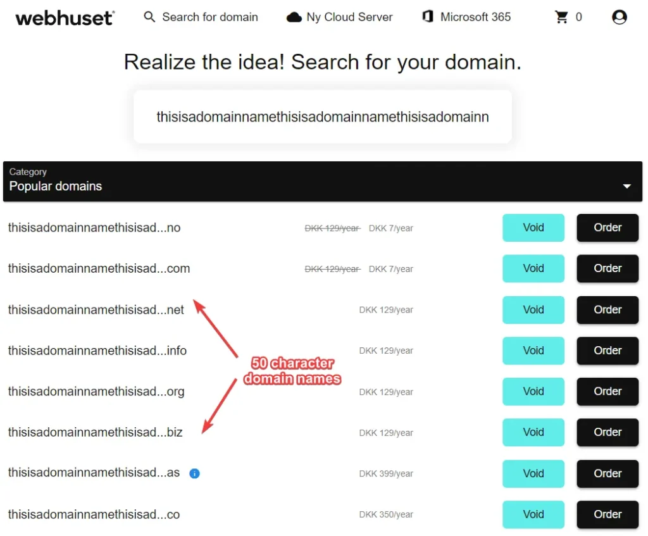Image resolution: width=648 pixels, height=536 pixels.
Task: Select the cloud icon beside Ny Cloud Server
Action: click(x=294, y=17)
